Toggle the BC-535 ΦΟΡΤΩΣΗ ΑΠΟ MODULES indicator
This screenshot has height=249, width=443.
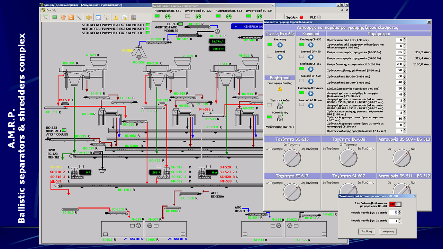[64, 130]
